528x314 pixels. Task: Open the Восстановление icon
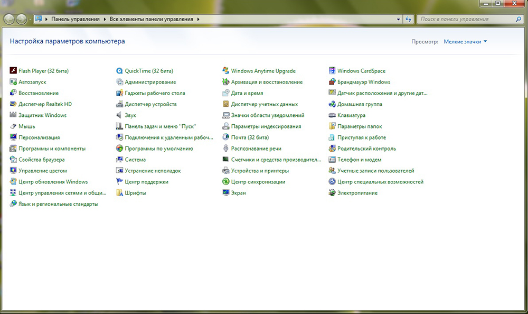(x=13, y=93)
